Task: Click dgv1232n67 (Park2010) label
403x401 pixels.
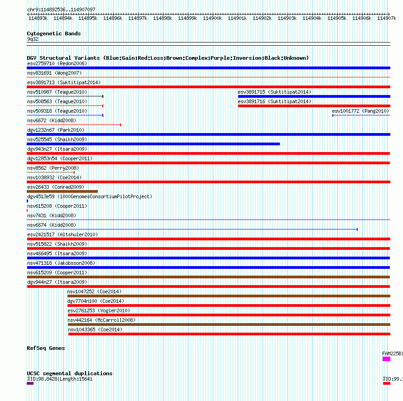Action: tap(56, 130)
